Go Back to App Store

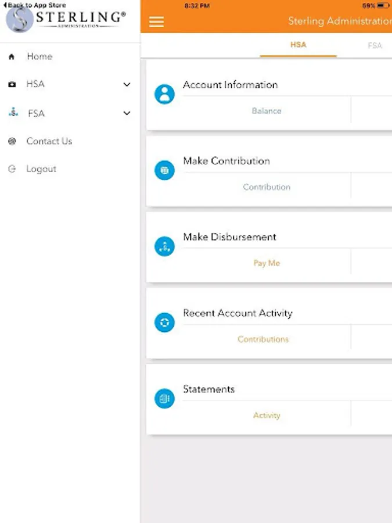pyautogui.click(x=35, y=5)
